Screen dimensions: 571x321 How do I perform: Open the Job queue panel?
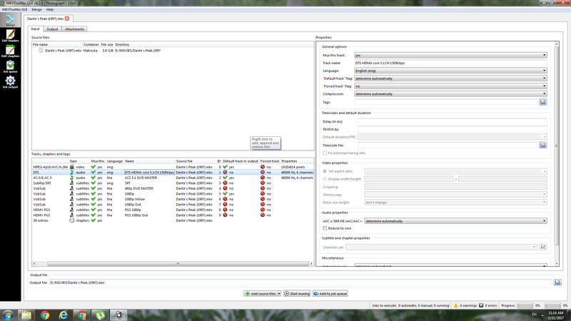[x=10, y=66]
